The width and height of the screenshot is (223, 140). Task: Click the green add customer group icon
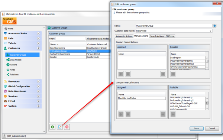click(52, 127)
